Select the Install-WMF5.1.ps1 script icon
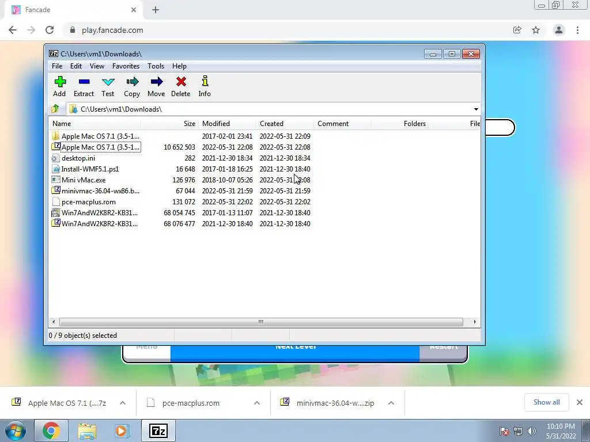590x442 pixels. coord(56,169)
